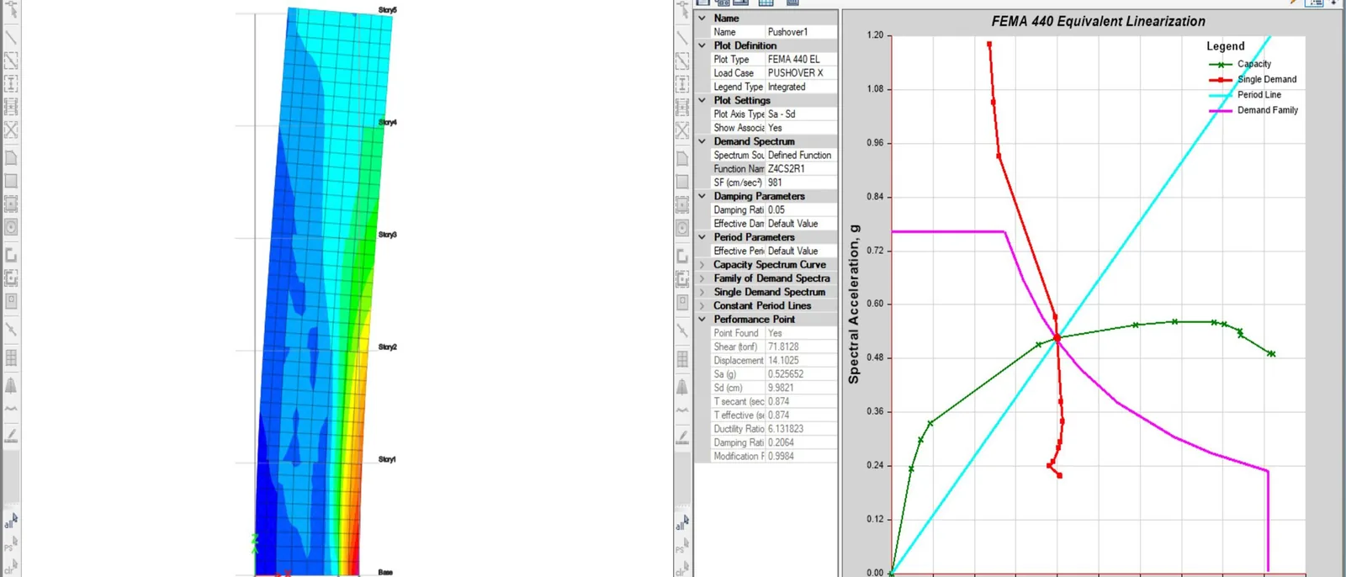Click the Story5 label in the model view

[387, 10]
